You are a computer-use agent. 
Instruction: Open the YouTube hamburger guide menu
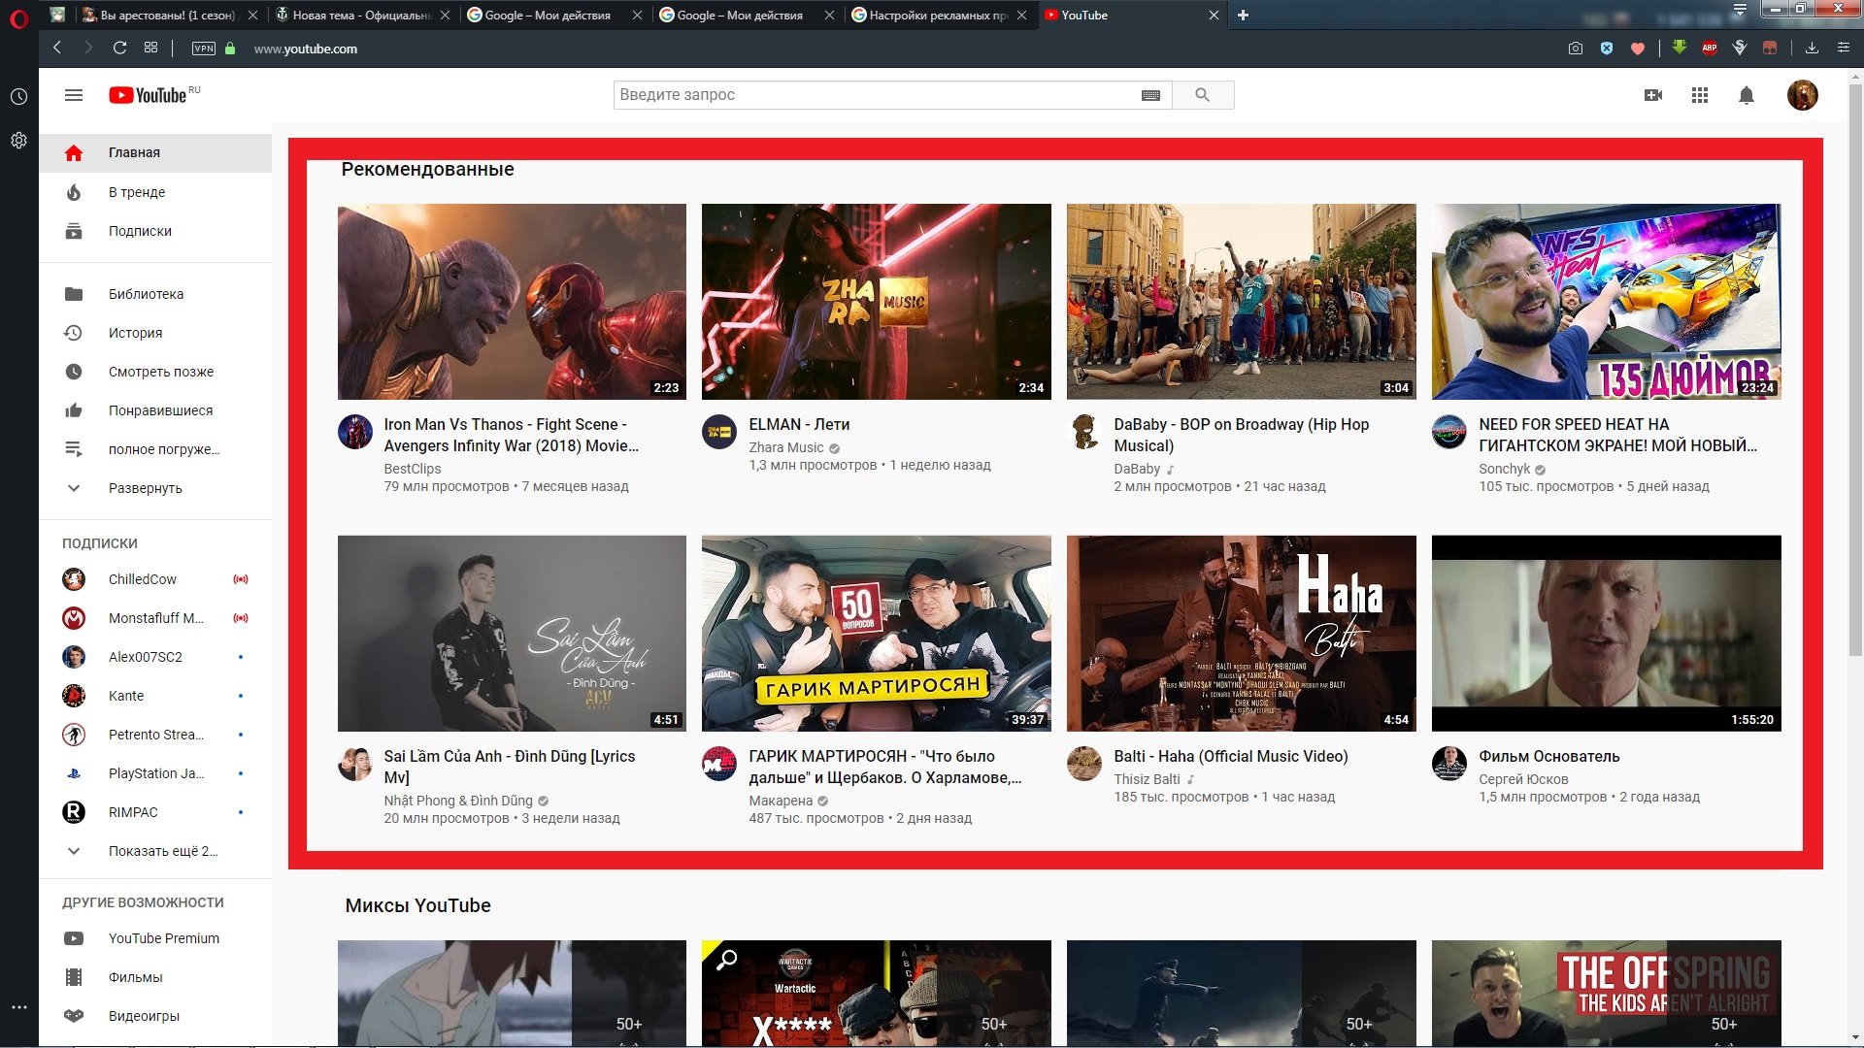pos(74,95)
